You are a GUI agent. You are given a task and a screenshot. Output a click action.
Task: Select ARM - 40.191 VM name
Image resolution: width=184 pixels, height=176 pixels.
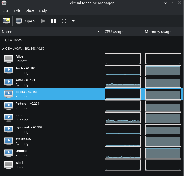tap(25, 80)
